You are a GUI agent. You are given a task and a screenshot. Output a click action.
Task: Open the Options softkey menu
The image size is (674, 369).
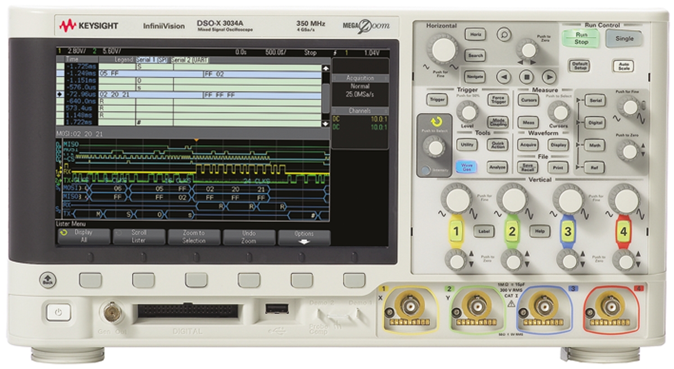[x=304, y=236]
